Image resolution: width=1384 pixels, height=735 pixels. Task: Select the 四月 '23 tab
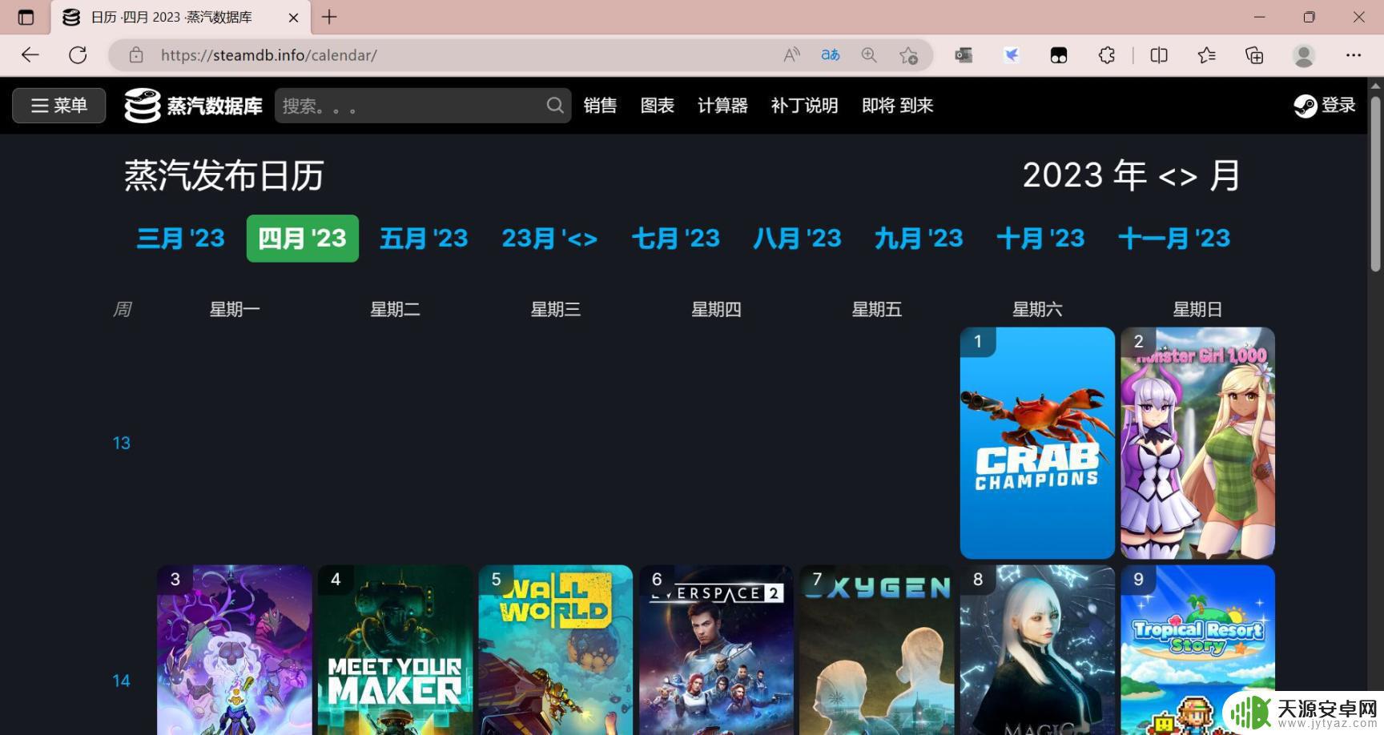(303, 239)
